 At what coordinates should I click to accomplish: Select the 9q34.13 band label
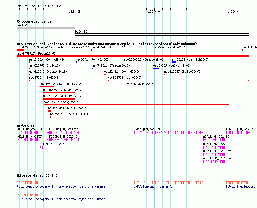click(x=81, y=31)
